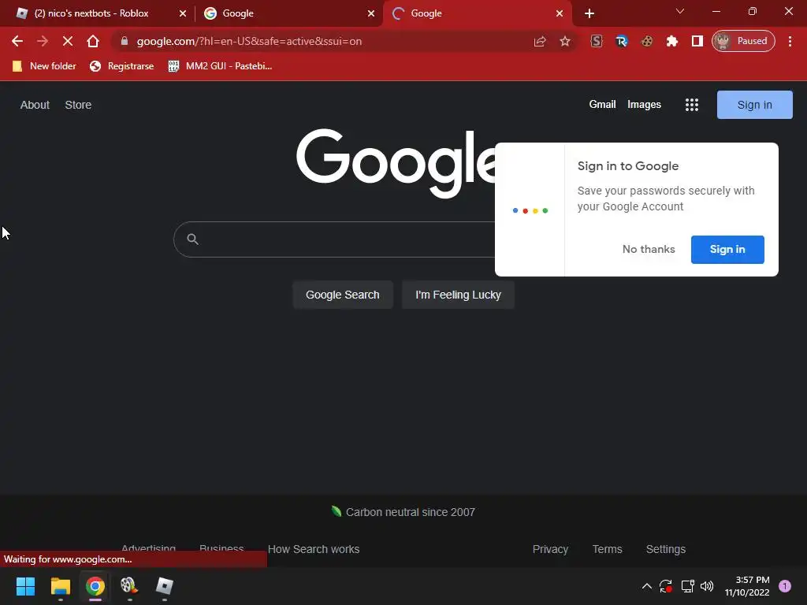
Task: Open the New folder bookmark
Action: click(44, 66)
